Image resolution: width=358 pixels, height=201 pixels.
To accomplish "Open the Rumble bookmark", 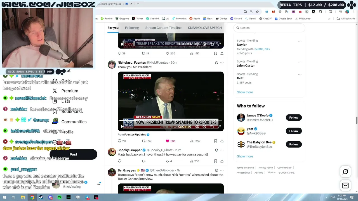I will click(107, 19).
